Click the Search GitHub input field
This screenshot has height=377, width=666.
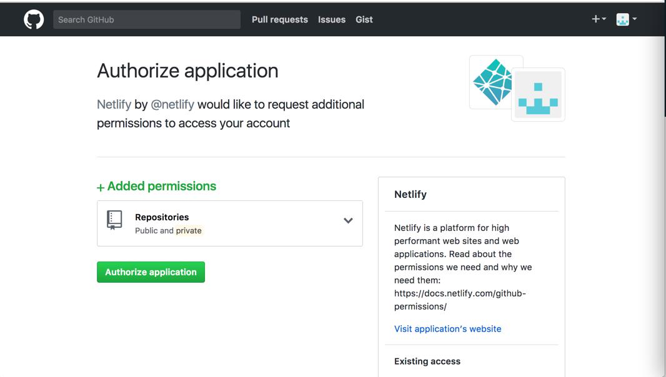click(x=147, y=19)
